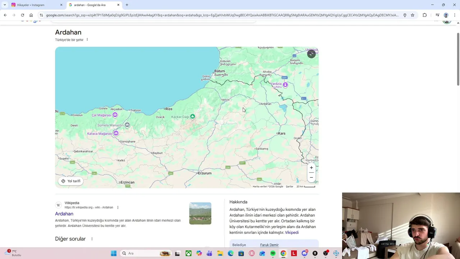
Task: Open site information icon in address bar
Action: 41,15
